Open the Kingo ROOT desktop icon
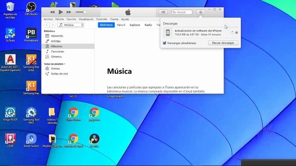This screenshot has width=296, height=166. coord(10,114)
